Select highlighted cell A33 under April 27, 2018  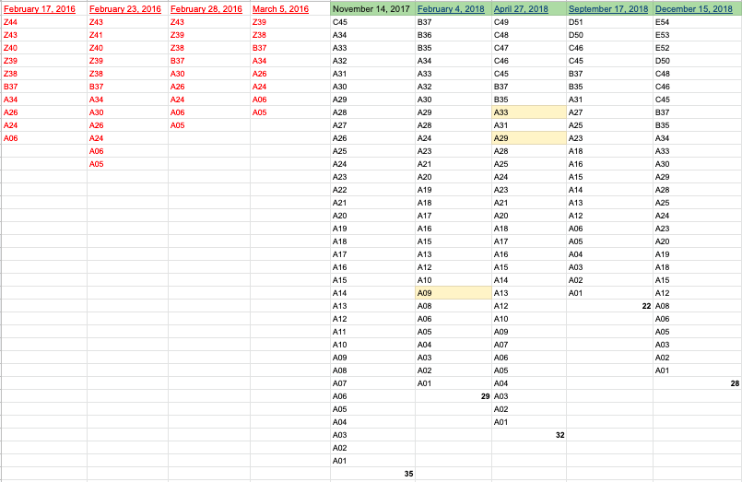pyautogui.click(x=529, y=112)
